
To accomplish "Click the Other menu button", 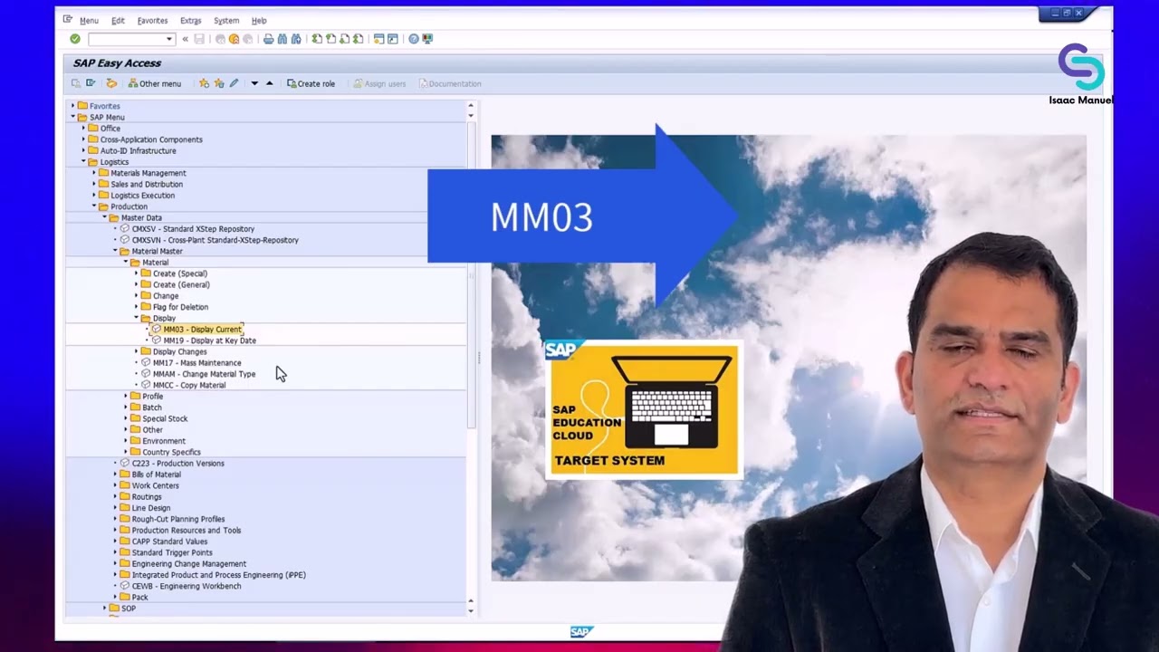I will click(154, 83).
